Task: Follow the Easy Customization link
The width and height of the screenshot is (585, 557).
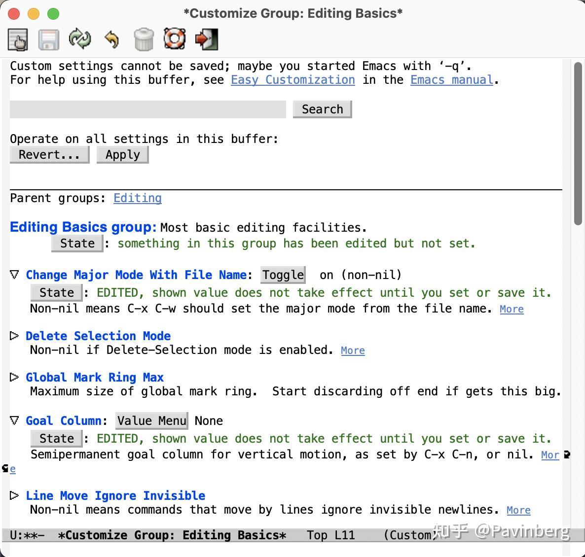Action: (x=292, y=79)
